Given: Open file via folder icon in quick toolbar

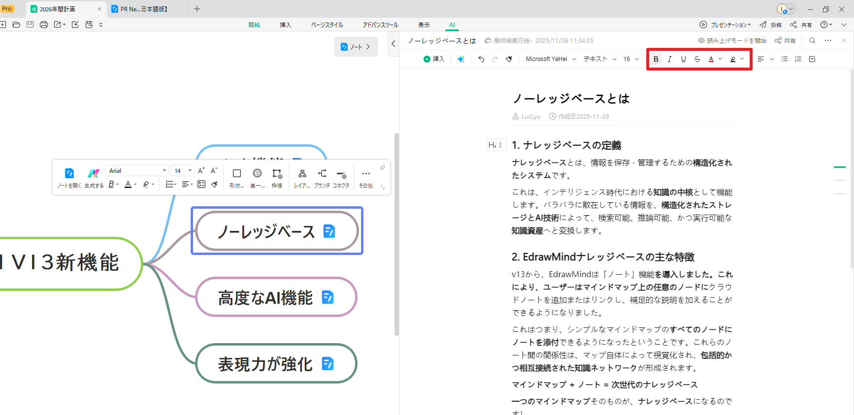Looking at the screenshot, I should (x=16, y=25).
